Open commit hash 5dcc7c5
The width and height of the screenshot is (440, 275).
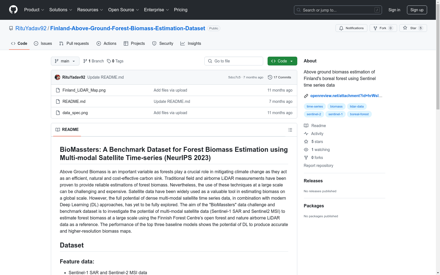(x=234, y=77)
